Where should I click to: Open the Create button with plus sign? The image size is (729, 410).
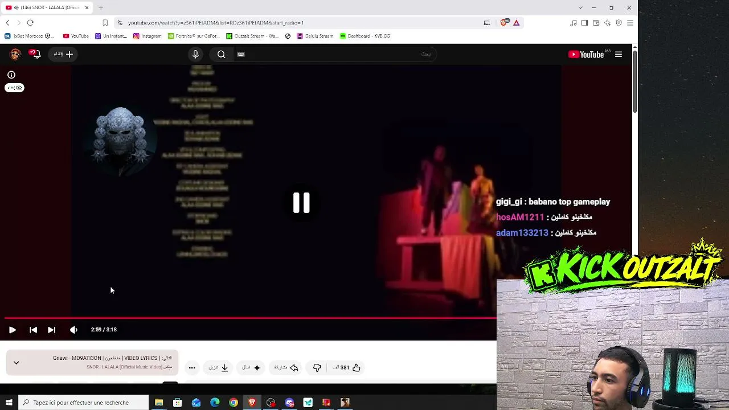[63, 54]
